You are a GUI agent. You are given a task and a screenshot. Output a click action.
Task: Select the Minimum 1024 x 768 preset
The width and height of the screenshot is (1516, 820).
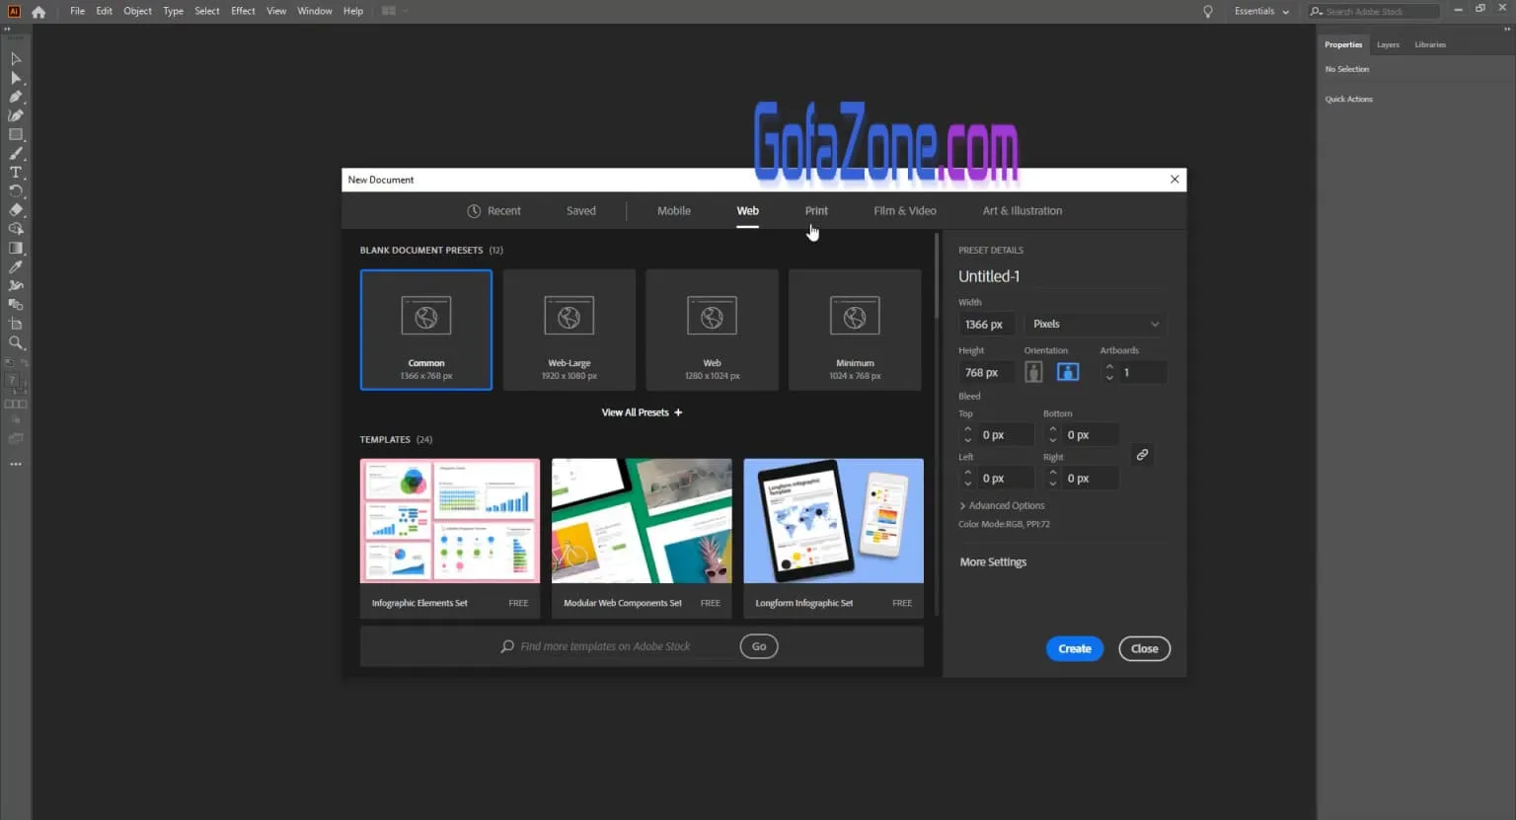(x=855, y=330)
